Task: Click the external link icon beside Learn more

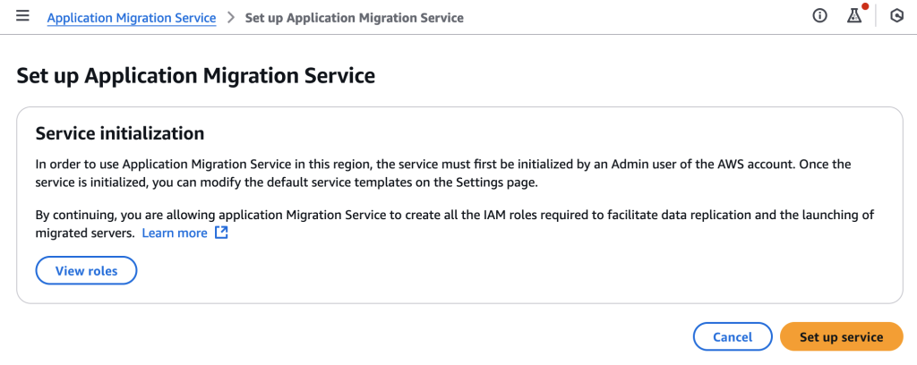Action: click(x=222, y=233)
